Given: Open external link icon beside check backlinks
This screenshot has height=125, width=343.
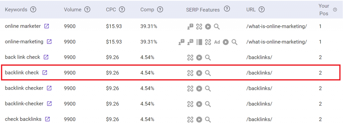Looking at the screenshot, I should pyautogui.click(x=48, y=119).
